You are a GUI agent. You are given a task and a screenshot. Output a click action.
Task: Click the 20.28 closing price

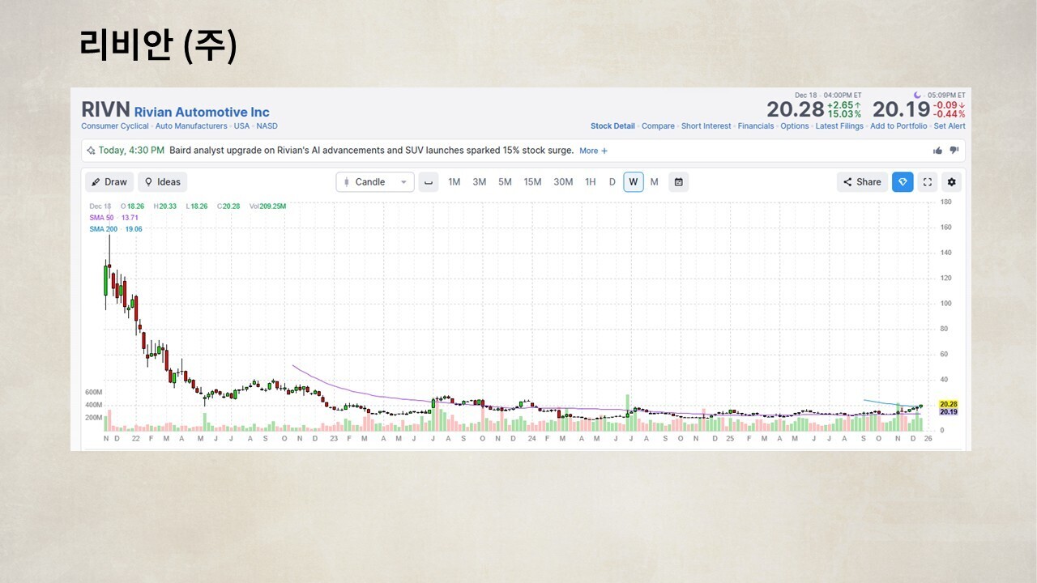(796, 109)
